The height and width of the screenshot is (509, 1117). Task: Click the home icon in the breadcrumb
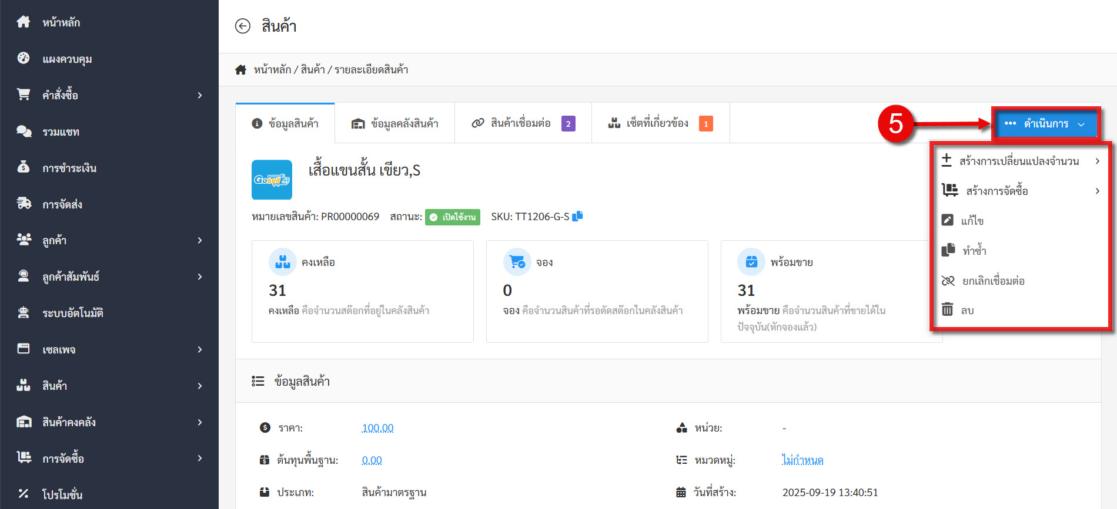[240, 70]
